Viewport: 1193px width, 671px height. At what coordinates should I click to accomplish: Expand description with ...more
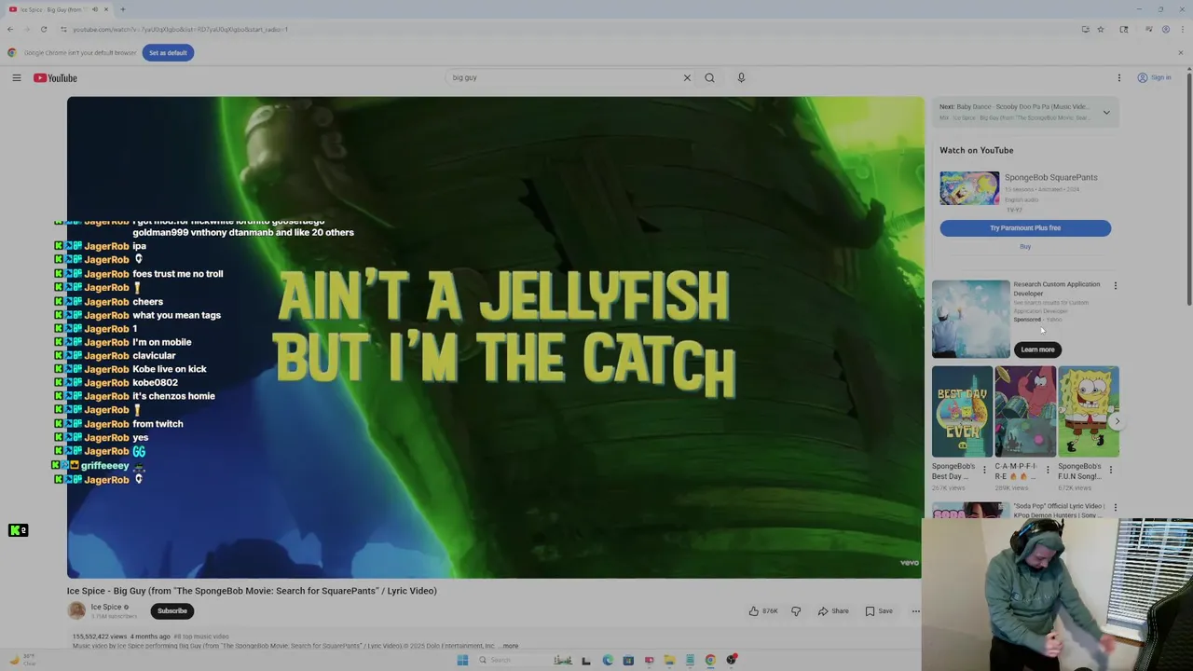(508, 646)
